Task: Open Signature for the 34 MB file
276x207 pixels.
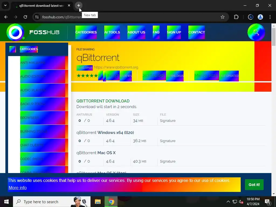Action: click(168, 121)
